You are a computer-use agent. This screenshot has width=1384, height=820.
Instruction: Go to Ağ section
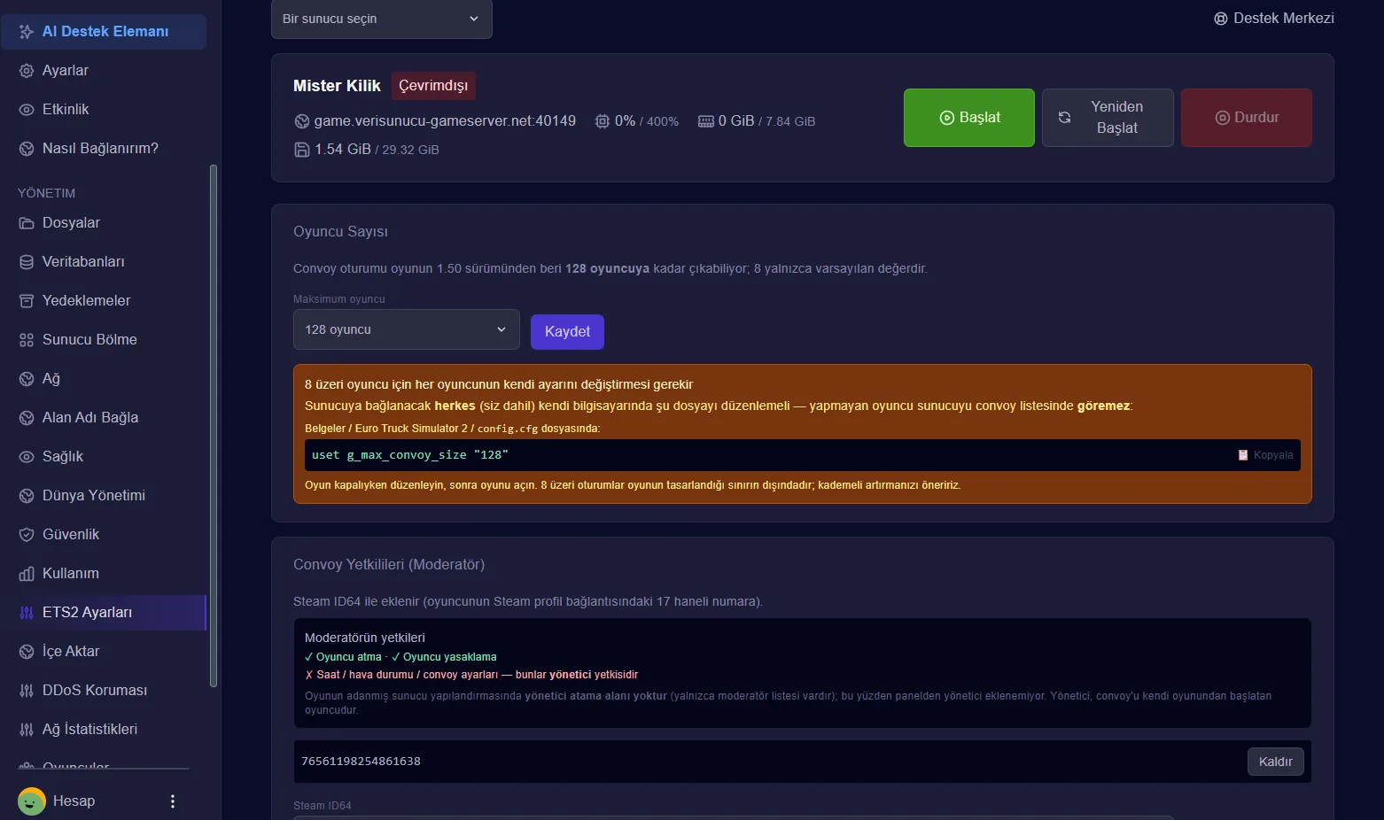click(x=104, y=379)
